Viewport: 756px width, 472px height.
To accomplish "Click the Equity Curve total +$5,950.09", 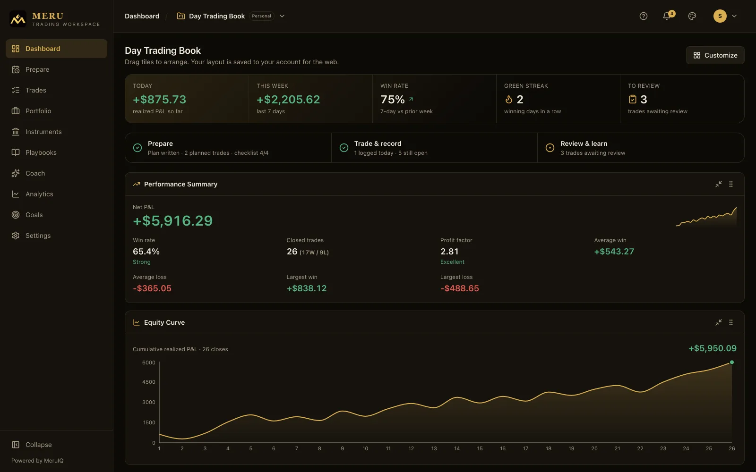I will click(713, 348).
